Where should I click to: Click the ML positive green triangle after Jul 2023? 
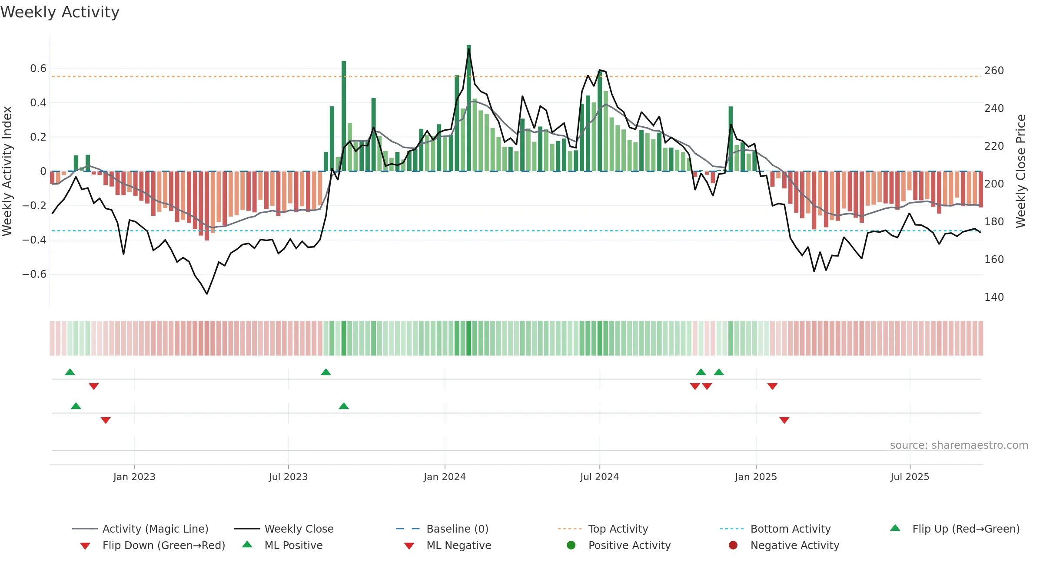pos(344,406)
